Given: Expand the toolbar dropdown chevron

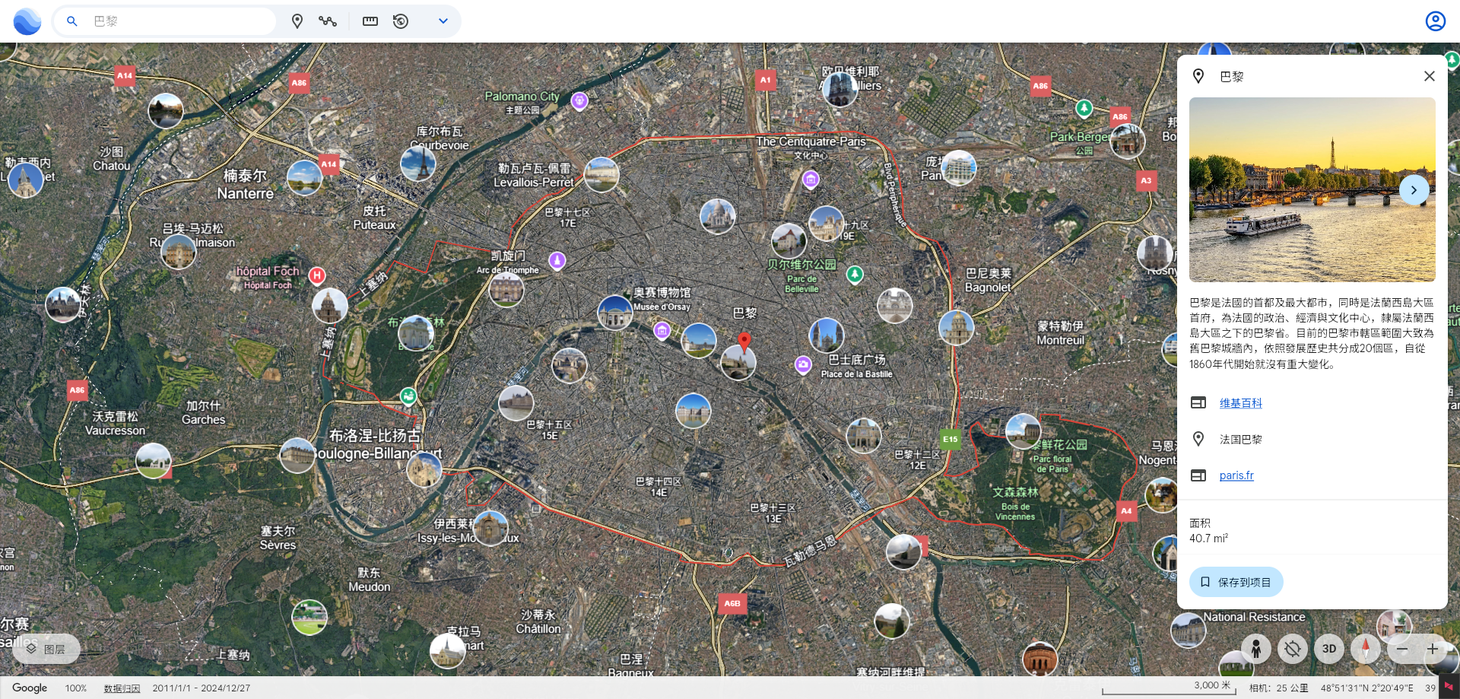Looking at the screenshot, I should pos(443,21).
